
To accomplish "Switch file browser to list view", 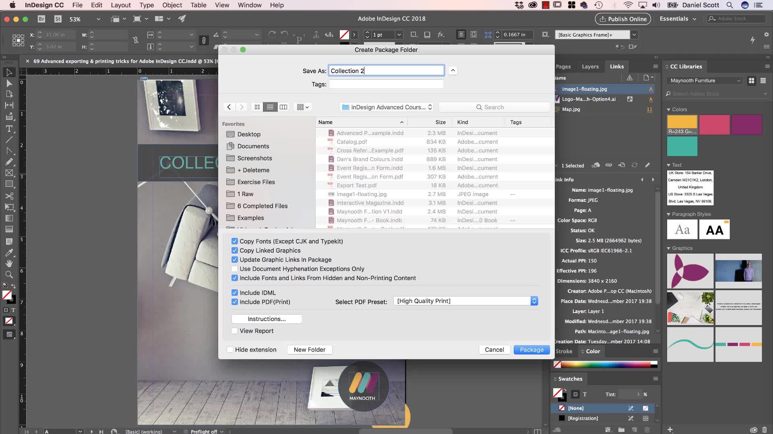I will pyautogui.click(x=270, y=107).
